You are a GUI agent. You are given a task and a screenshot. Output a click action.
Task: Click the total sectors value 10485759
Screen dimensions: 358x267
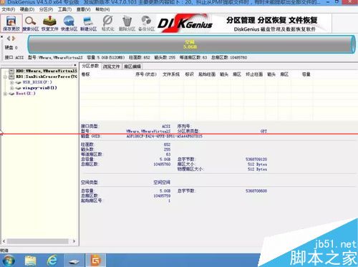[162, 195]
